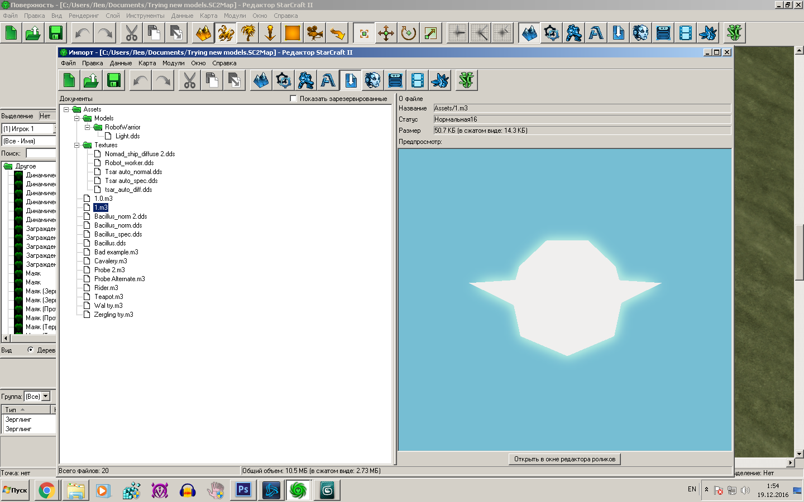The image size is (804, 502).
Task: Click the Undo arrow in Terrain window toolbar
Action: pyautogui.click(x=83, y=33)
